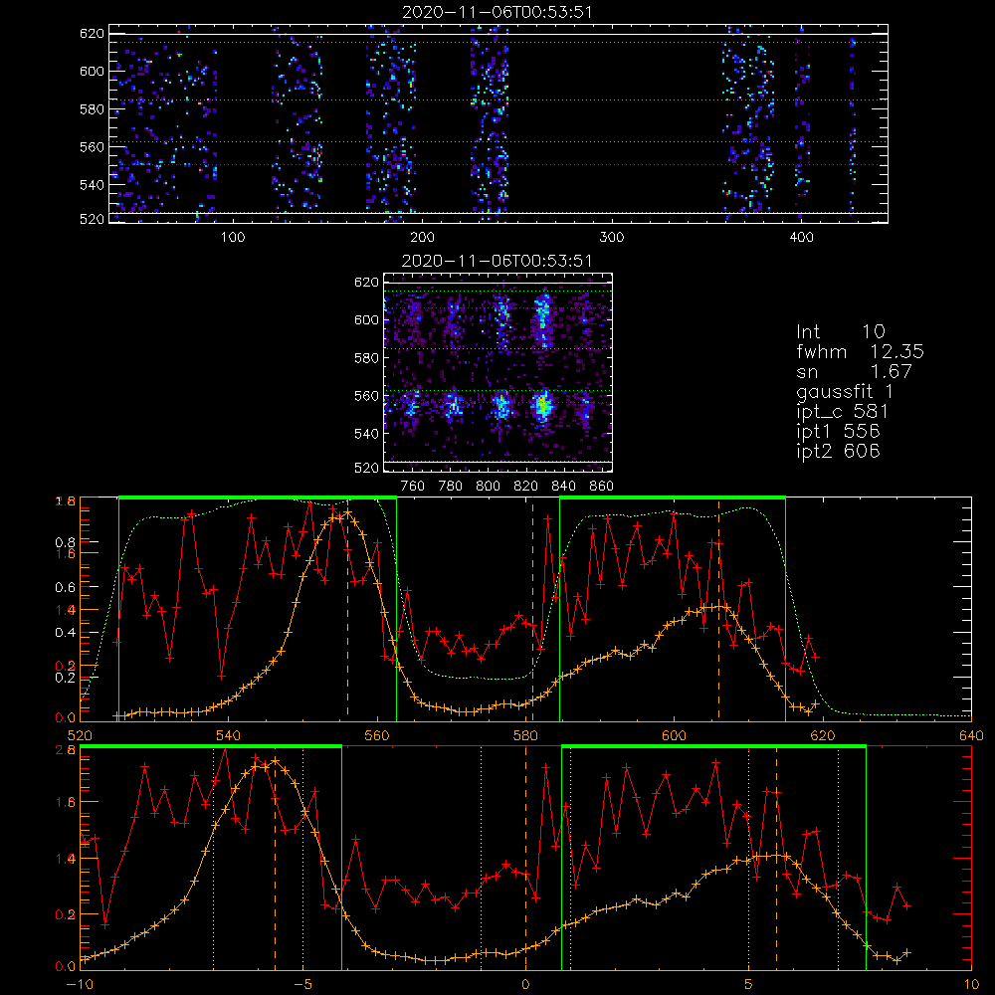Click the "ipt2 606" entry
Screen dimensions: 995x995
[x=838, y=451]
